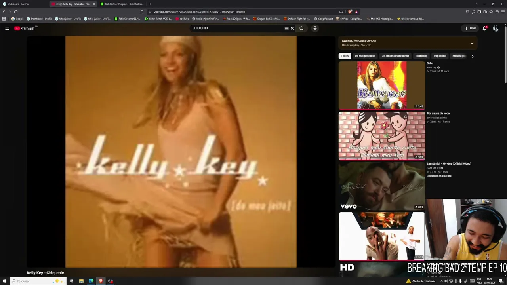The width and height of the screenshot is (507, 285).
Task: Open the taskbar clock showing 19:28
Action: [490, 281]
